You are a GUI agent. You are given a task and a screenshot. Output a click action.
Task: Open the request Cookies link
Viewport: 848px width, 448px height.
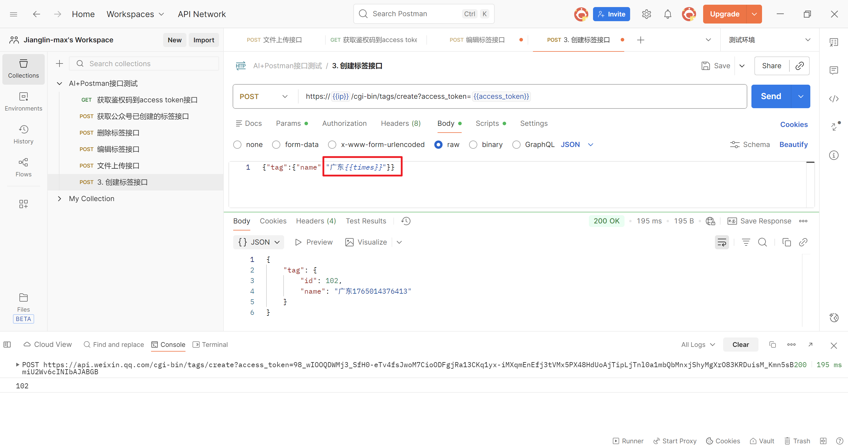point(794,125)
